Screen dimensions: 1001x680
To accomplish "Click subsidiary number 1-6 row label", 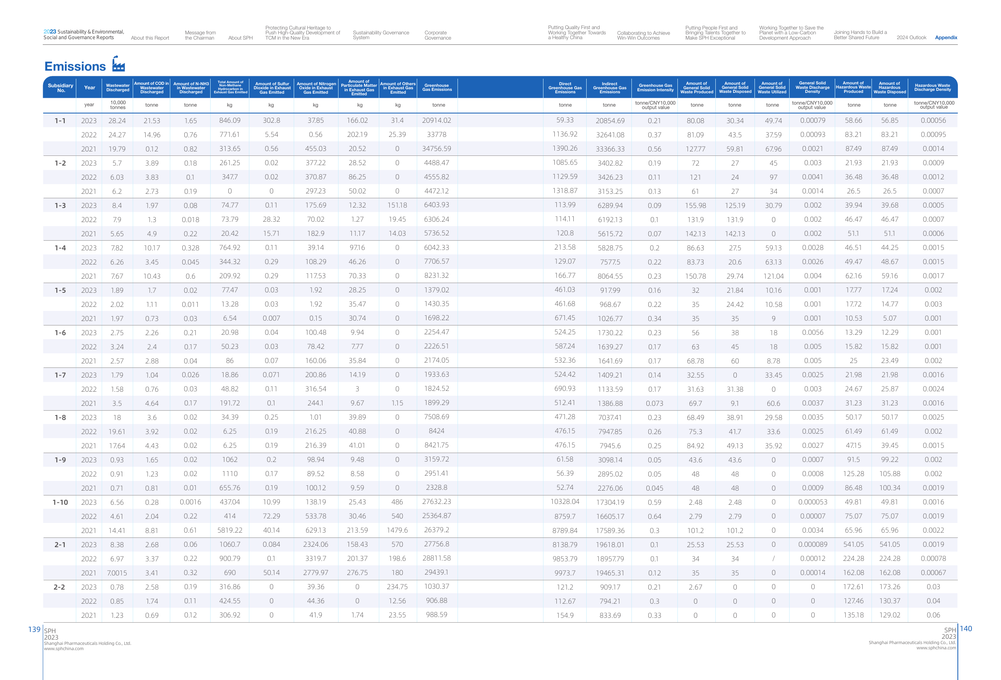I will (x=60, y=332).
